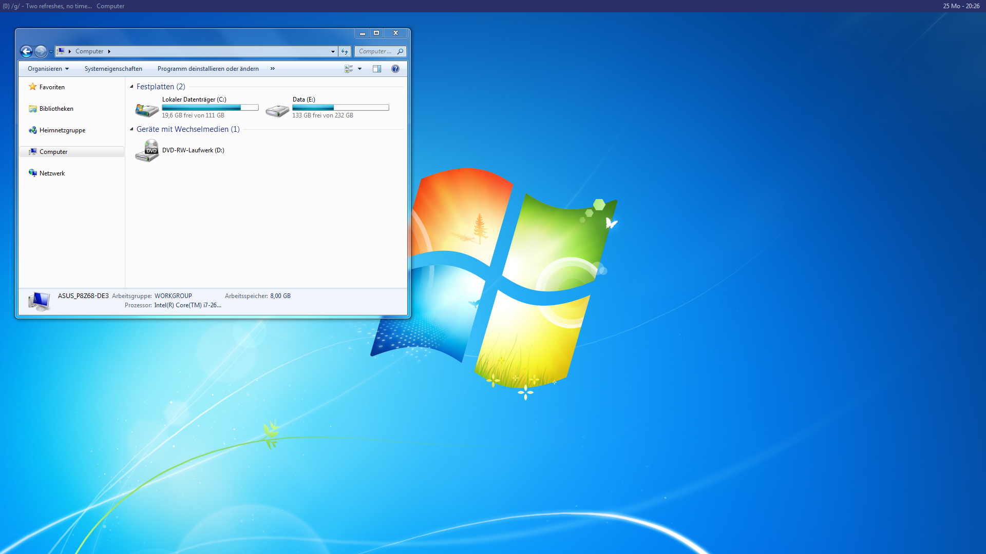986x554 pixels.
Task: Click the Lokaler Datenträger (C:) label
Action: (194, 100)
